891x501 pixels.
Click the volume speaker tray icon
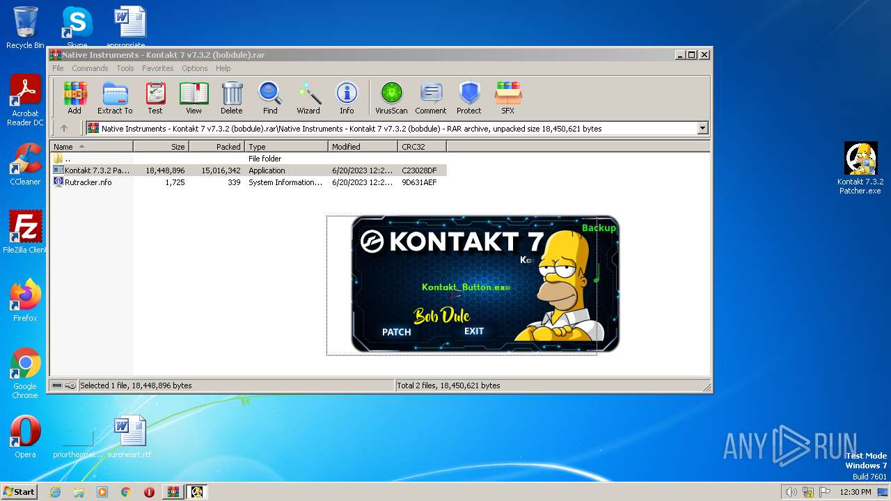tap(791, 492)
